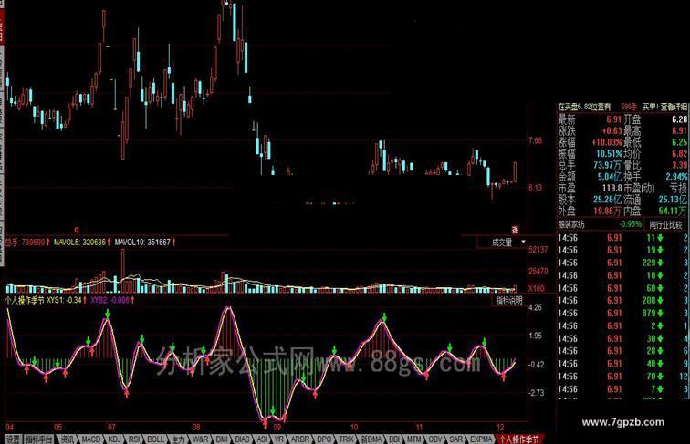Select the TRIX indicator tab
This screenshot has width=690, height=444.
pos(346,439)
